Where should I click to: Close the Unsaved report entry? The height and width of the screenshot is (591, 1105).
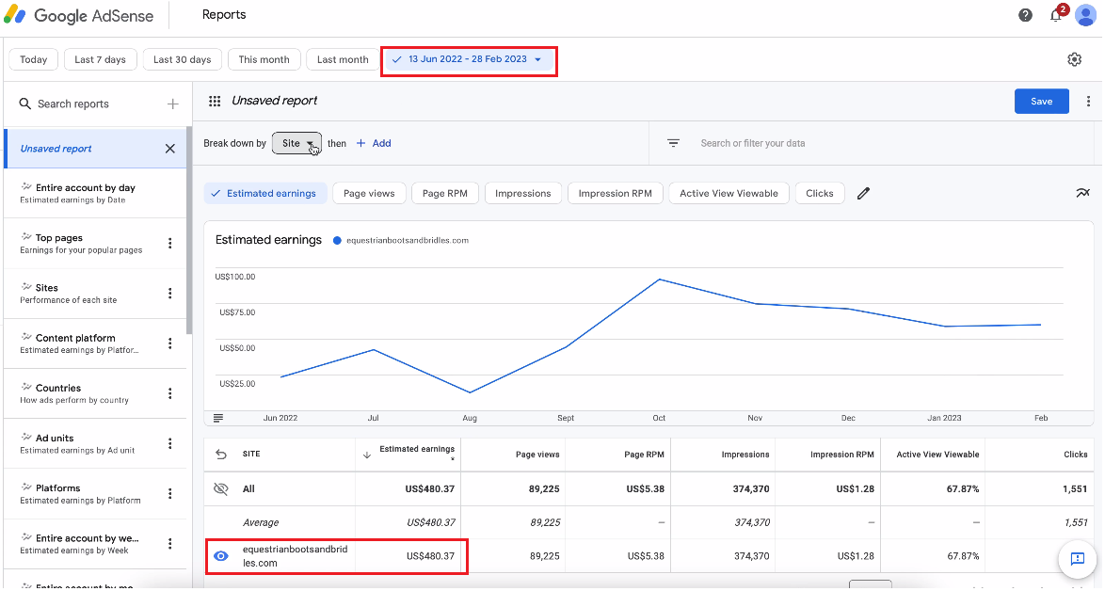(x=169, y=149)
